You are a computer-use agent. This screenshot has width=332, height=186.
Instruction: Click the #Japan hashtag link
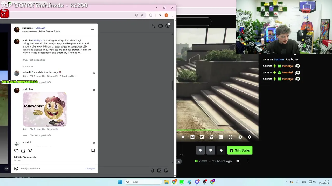click(x=38, y=40)
